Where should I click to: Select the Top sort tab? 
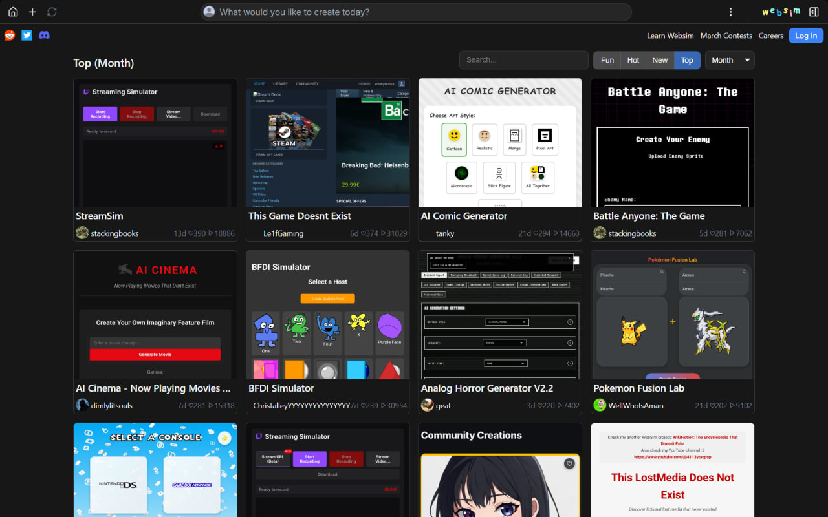click(687, 60)
